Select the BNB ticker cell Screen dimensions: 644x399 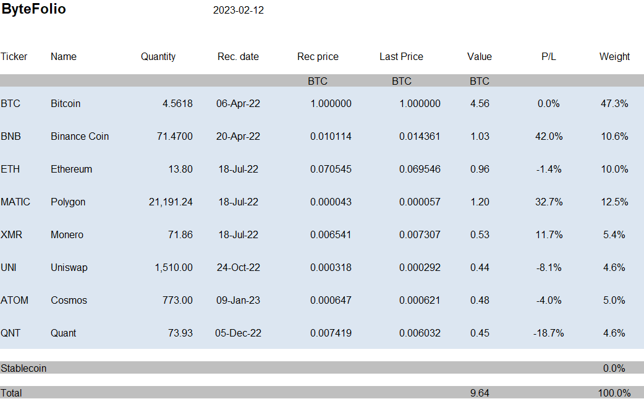pyautogui.click(x=11, y=137)
